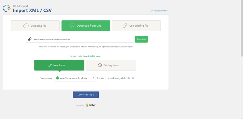This screenshot has width=243, height=119.
Task: Click the paperclip icon for existing file
Action: (x=125, y=26)
